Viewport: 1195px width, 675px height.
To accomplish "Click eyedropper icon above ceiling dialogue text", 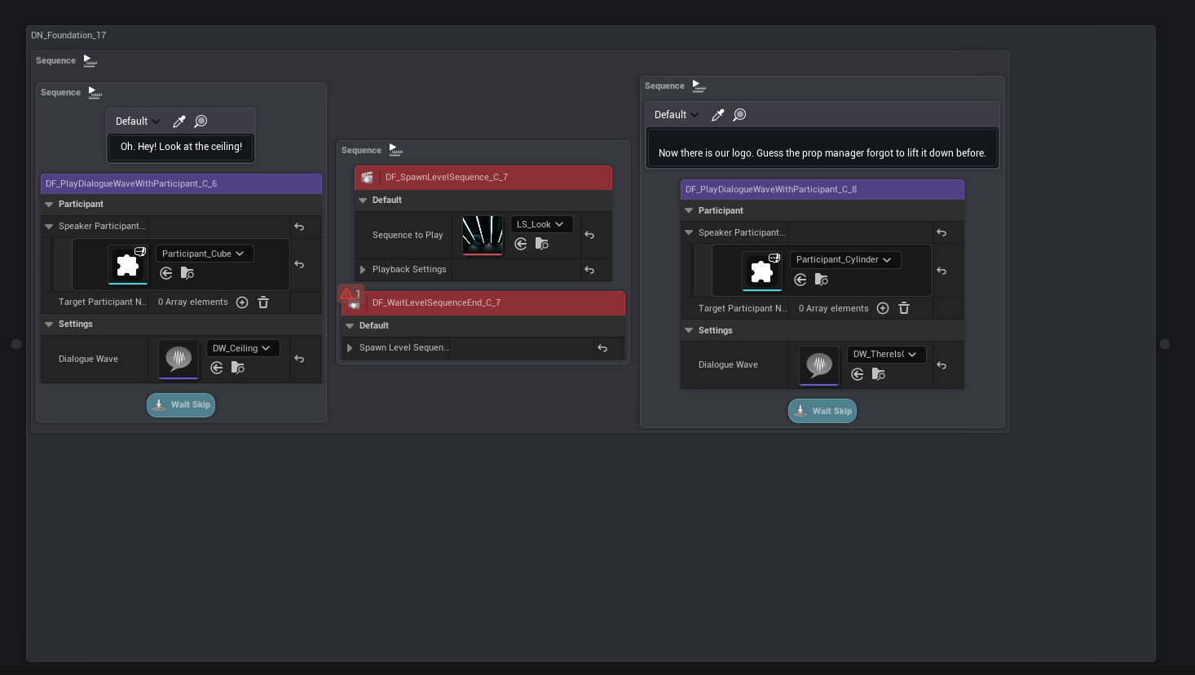I will point(179,121).
